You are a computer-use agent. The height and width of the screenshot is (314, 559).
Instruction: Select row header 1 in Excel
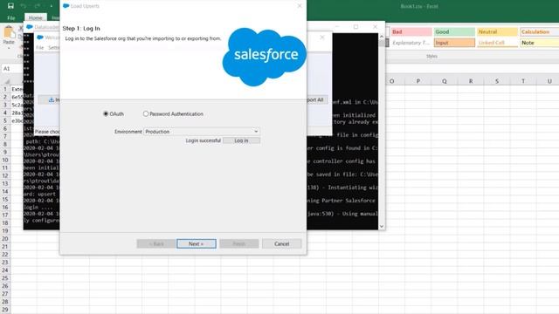point(5,89)
